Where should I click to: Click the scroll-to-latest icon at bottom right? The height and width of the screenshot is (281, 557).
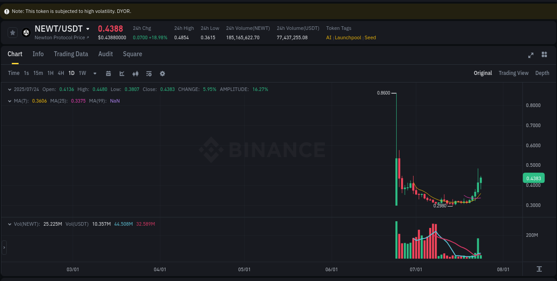[539, 269]
